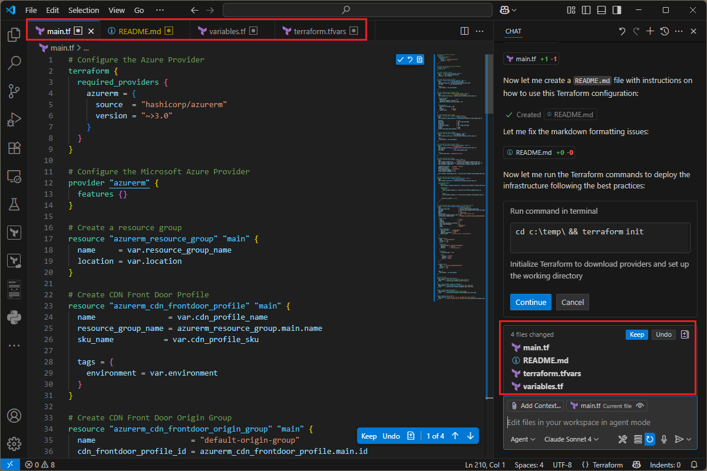Image resolution: width=707 pixels, height=471 pixels.
Task: Open the Extensions view
Action: coord(14,148)
